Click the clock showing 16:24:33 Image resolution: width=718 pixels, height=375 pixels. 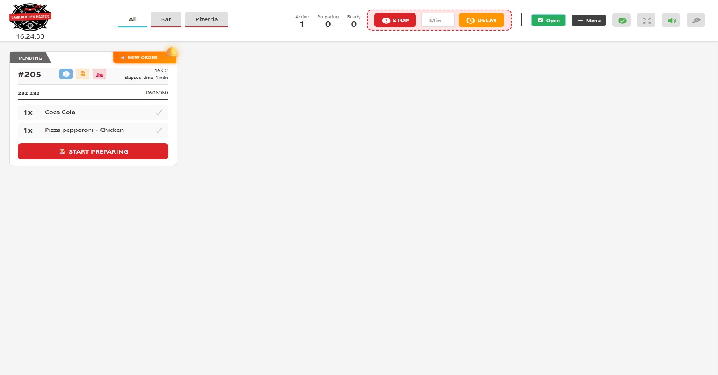point(30,36)
